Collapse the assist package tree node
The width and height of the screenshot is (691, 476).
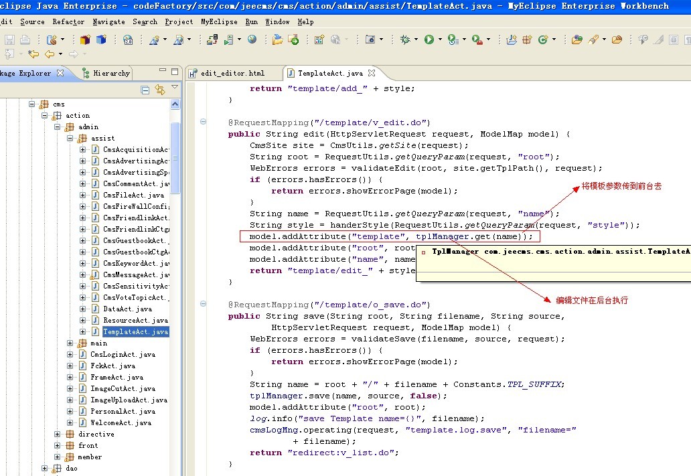(70, 139)
